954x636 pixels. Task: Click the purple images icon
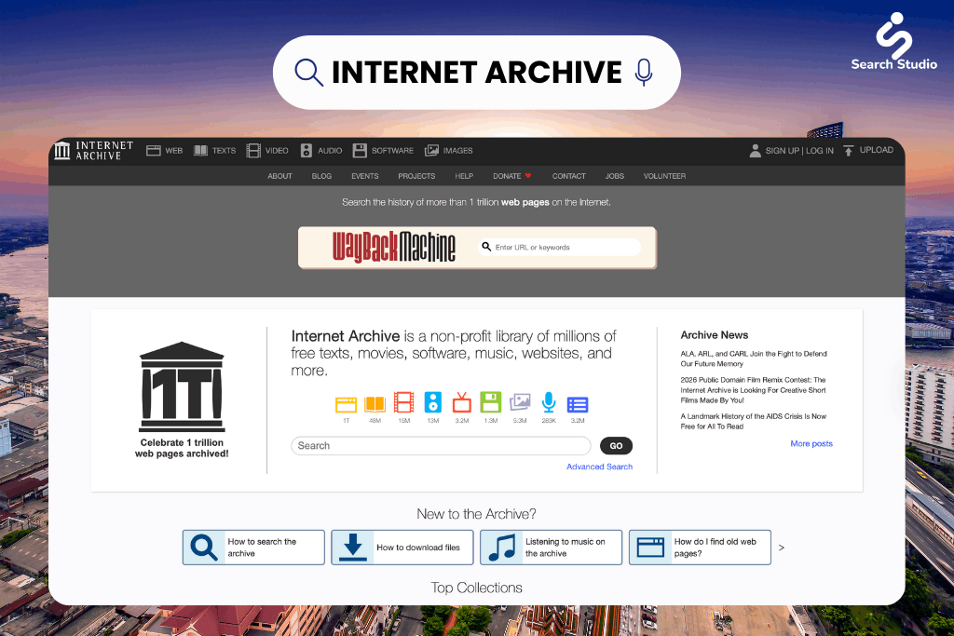tap(519, 403)
